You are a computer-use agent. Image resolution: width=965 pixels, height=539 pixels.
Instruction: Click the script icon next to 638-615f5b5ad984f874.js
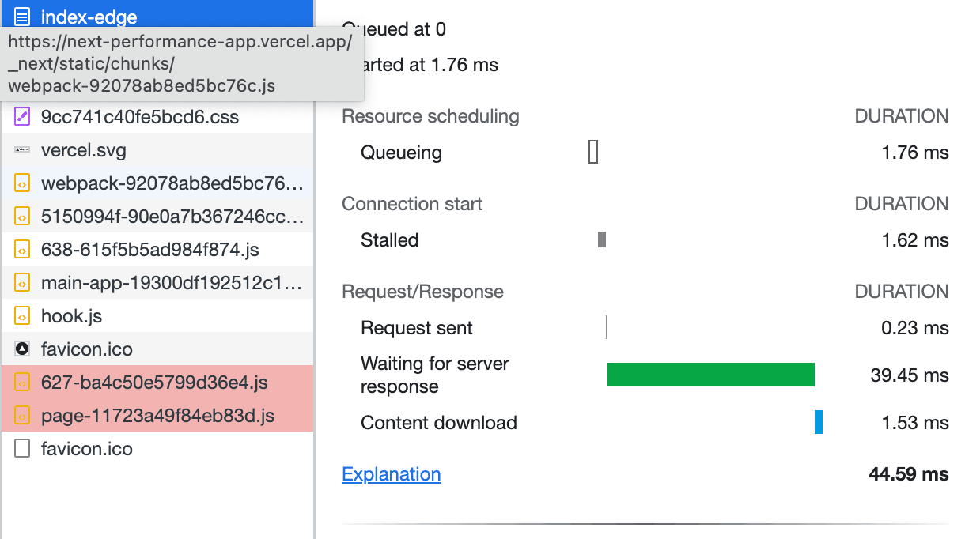(23, 250)
